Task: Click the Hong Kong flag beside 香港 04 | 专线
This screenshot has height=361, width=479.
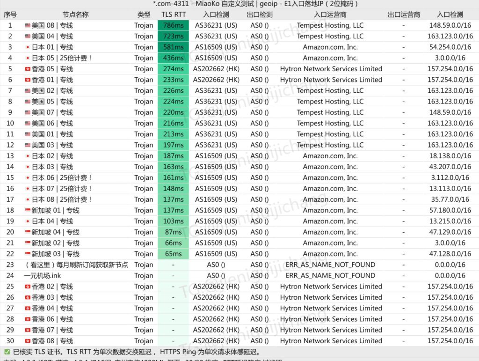Action: pos(28,309)
